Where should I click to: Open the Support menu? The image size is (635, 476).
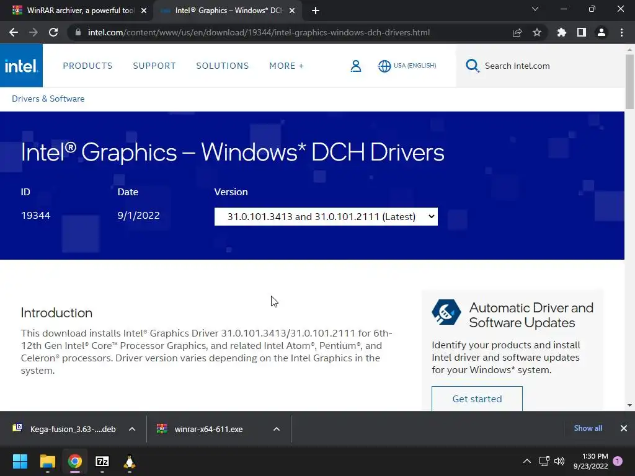point(154,66)
